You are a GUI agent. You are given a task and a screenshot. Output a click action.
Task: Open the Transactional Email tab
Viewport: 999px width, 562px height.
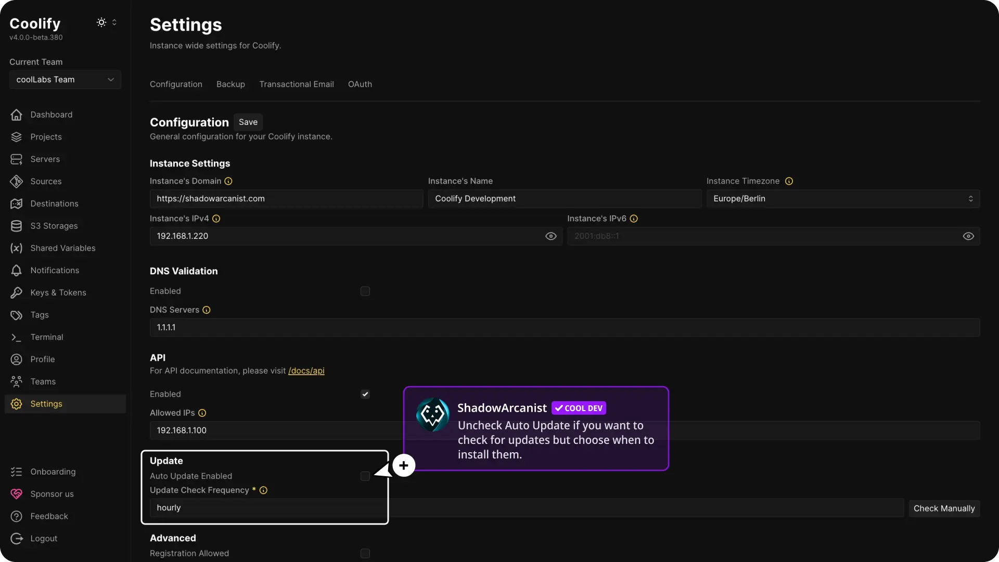coord(297,84)
